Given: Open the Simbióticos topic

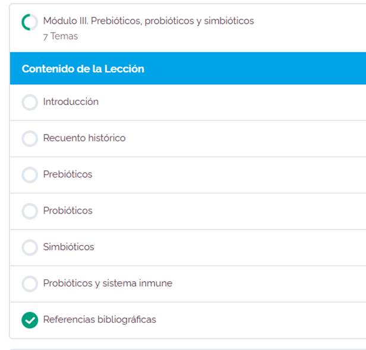Looking at the screenshot, I should click(68, 247).
